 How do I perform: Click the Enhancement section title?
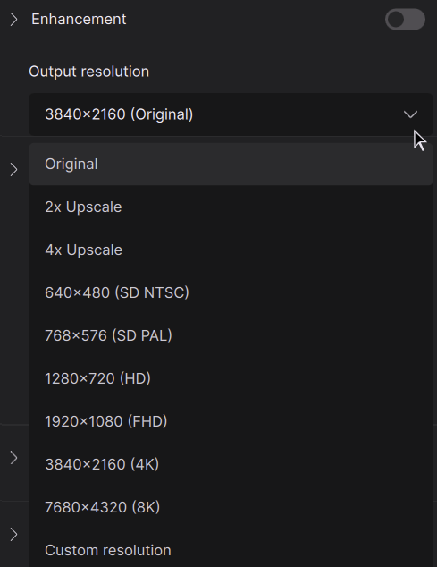(79, 19)
